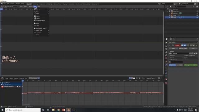Toggle visibility of Collection in outliner
This screenshot has width=199, height=112.
[x=197, y=11]
